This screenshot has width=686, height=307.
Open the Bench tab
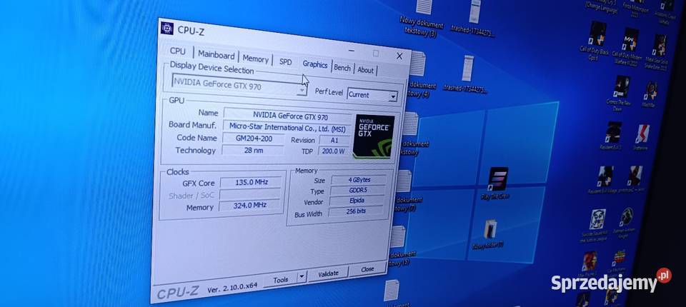pyautogui.click(x=342, y=68)
